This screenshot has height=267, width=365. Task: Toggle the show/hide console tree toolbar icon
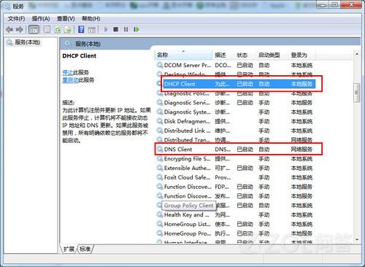pos(34,29)
